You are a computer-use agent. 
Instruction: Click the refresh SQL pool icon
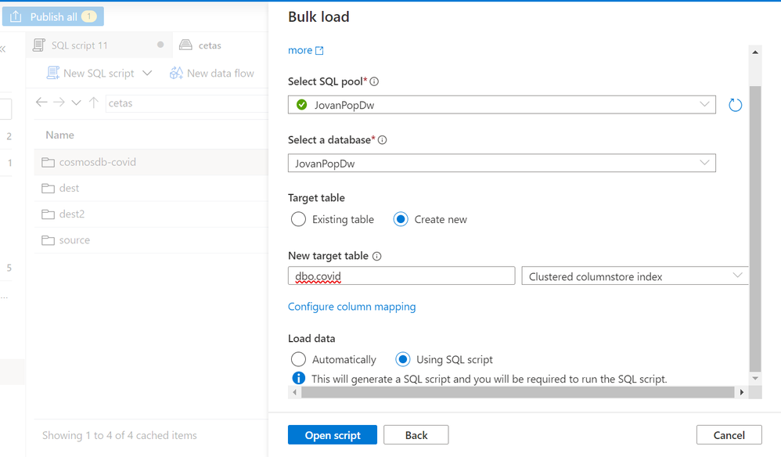(735, 105)
